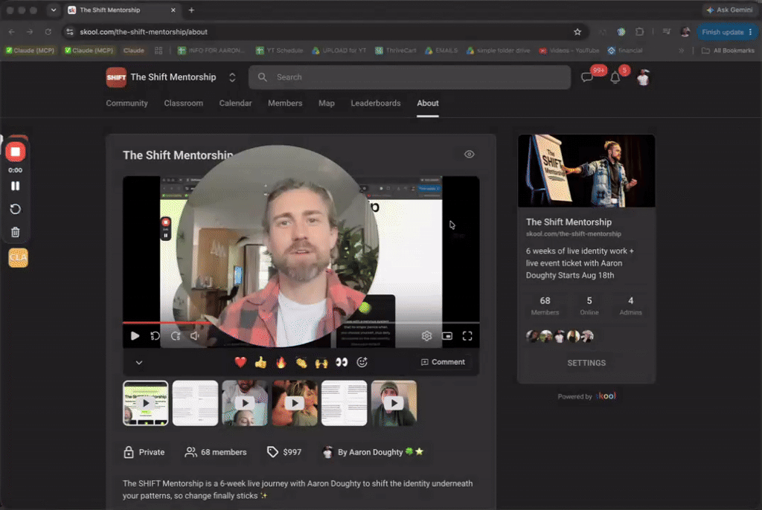762x510 pixels.
Task: Restart the recording
Action: point(16,209)
